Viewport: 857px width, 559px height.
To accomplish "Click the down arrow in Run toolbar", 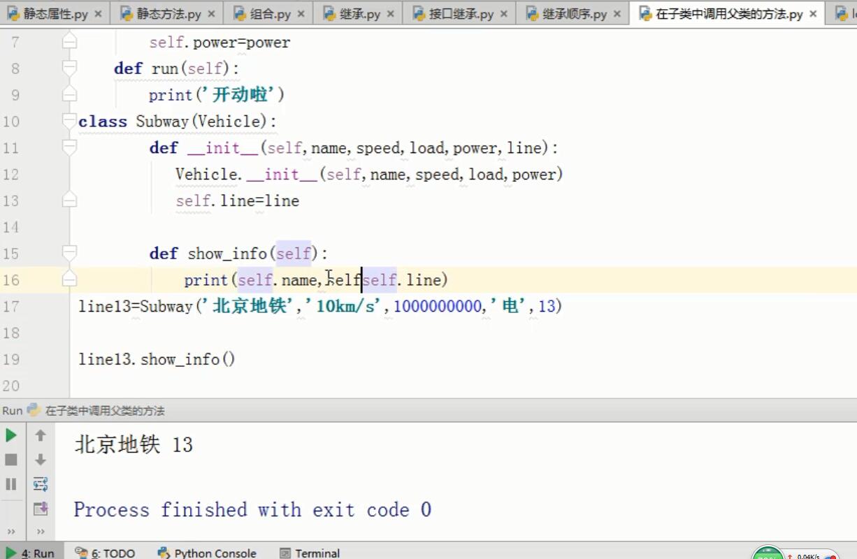I will point(41,460).
